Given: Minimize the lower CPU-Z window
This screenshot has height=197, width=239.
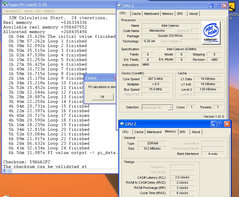Looking at the screenshot, I should [213, 124].
